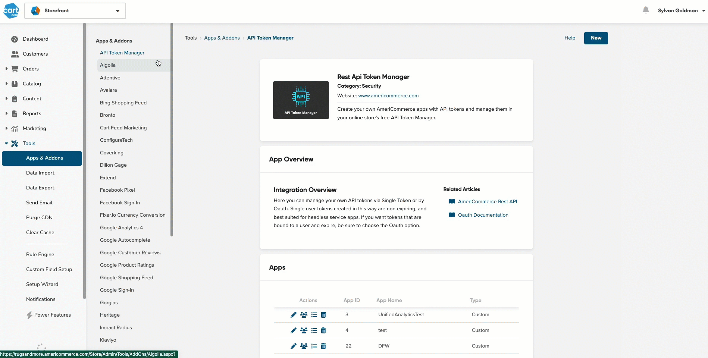The width and height of the screenshot is (708, 358).
Task: Click the New button
Action: [x=596, y=38]
